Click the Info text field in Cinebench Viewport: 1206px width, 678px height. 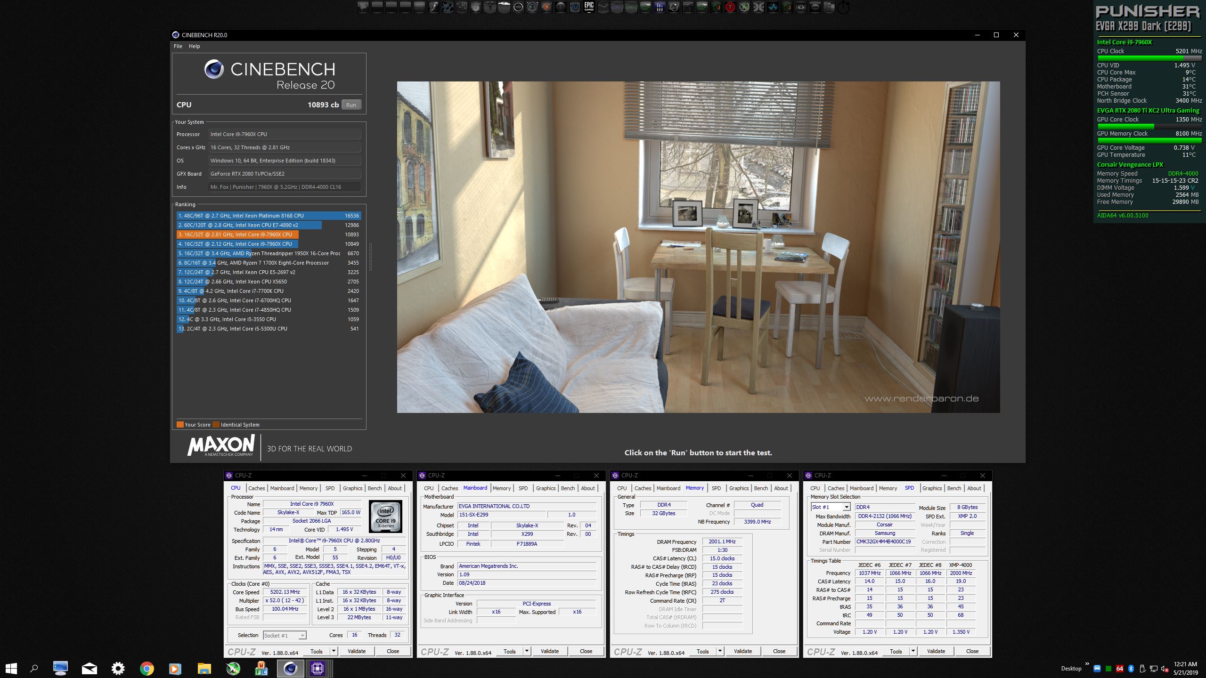pyautogui.click(x=285, y=187)
